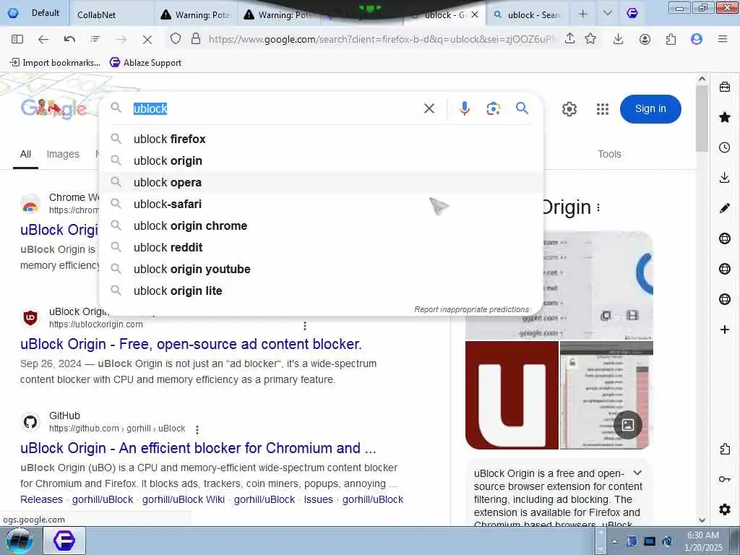The width and height of the screenshot is (740, 555).
Task: Open the Google apps grid
Action: (x=602, y=109)
